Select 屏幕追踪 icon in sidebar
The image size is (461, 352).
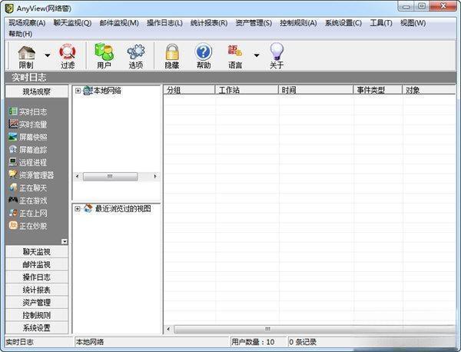[13, 149]
